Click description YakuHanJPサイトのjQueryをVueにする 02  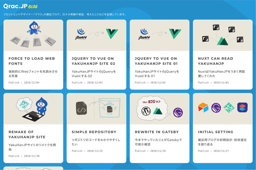[x=94, y=74]
